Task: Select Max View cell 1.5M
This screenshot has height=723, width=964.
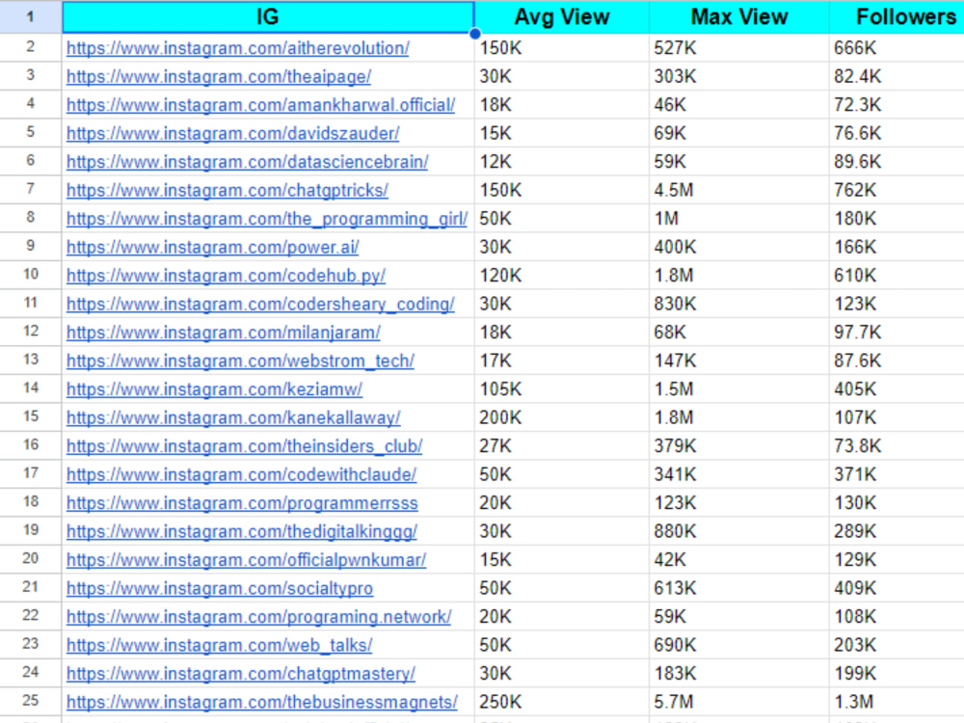Action: [x=739, y=389]
